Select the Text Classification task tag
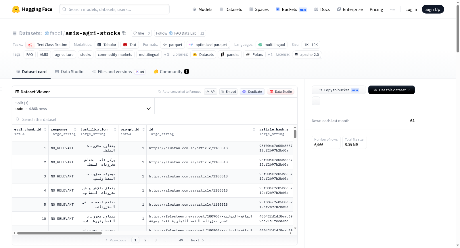The image size is (460, 248). pos(48,45)
